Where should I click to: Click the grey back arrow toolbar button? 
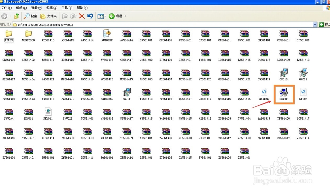[x=4, y=16]
